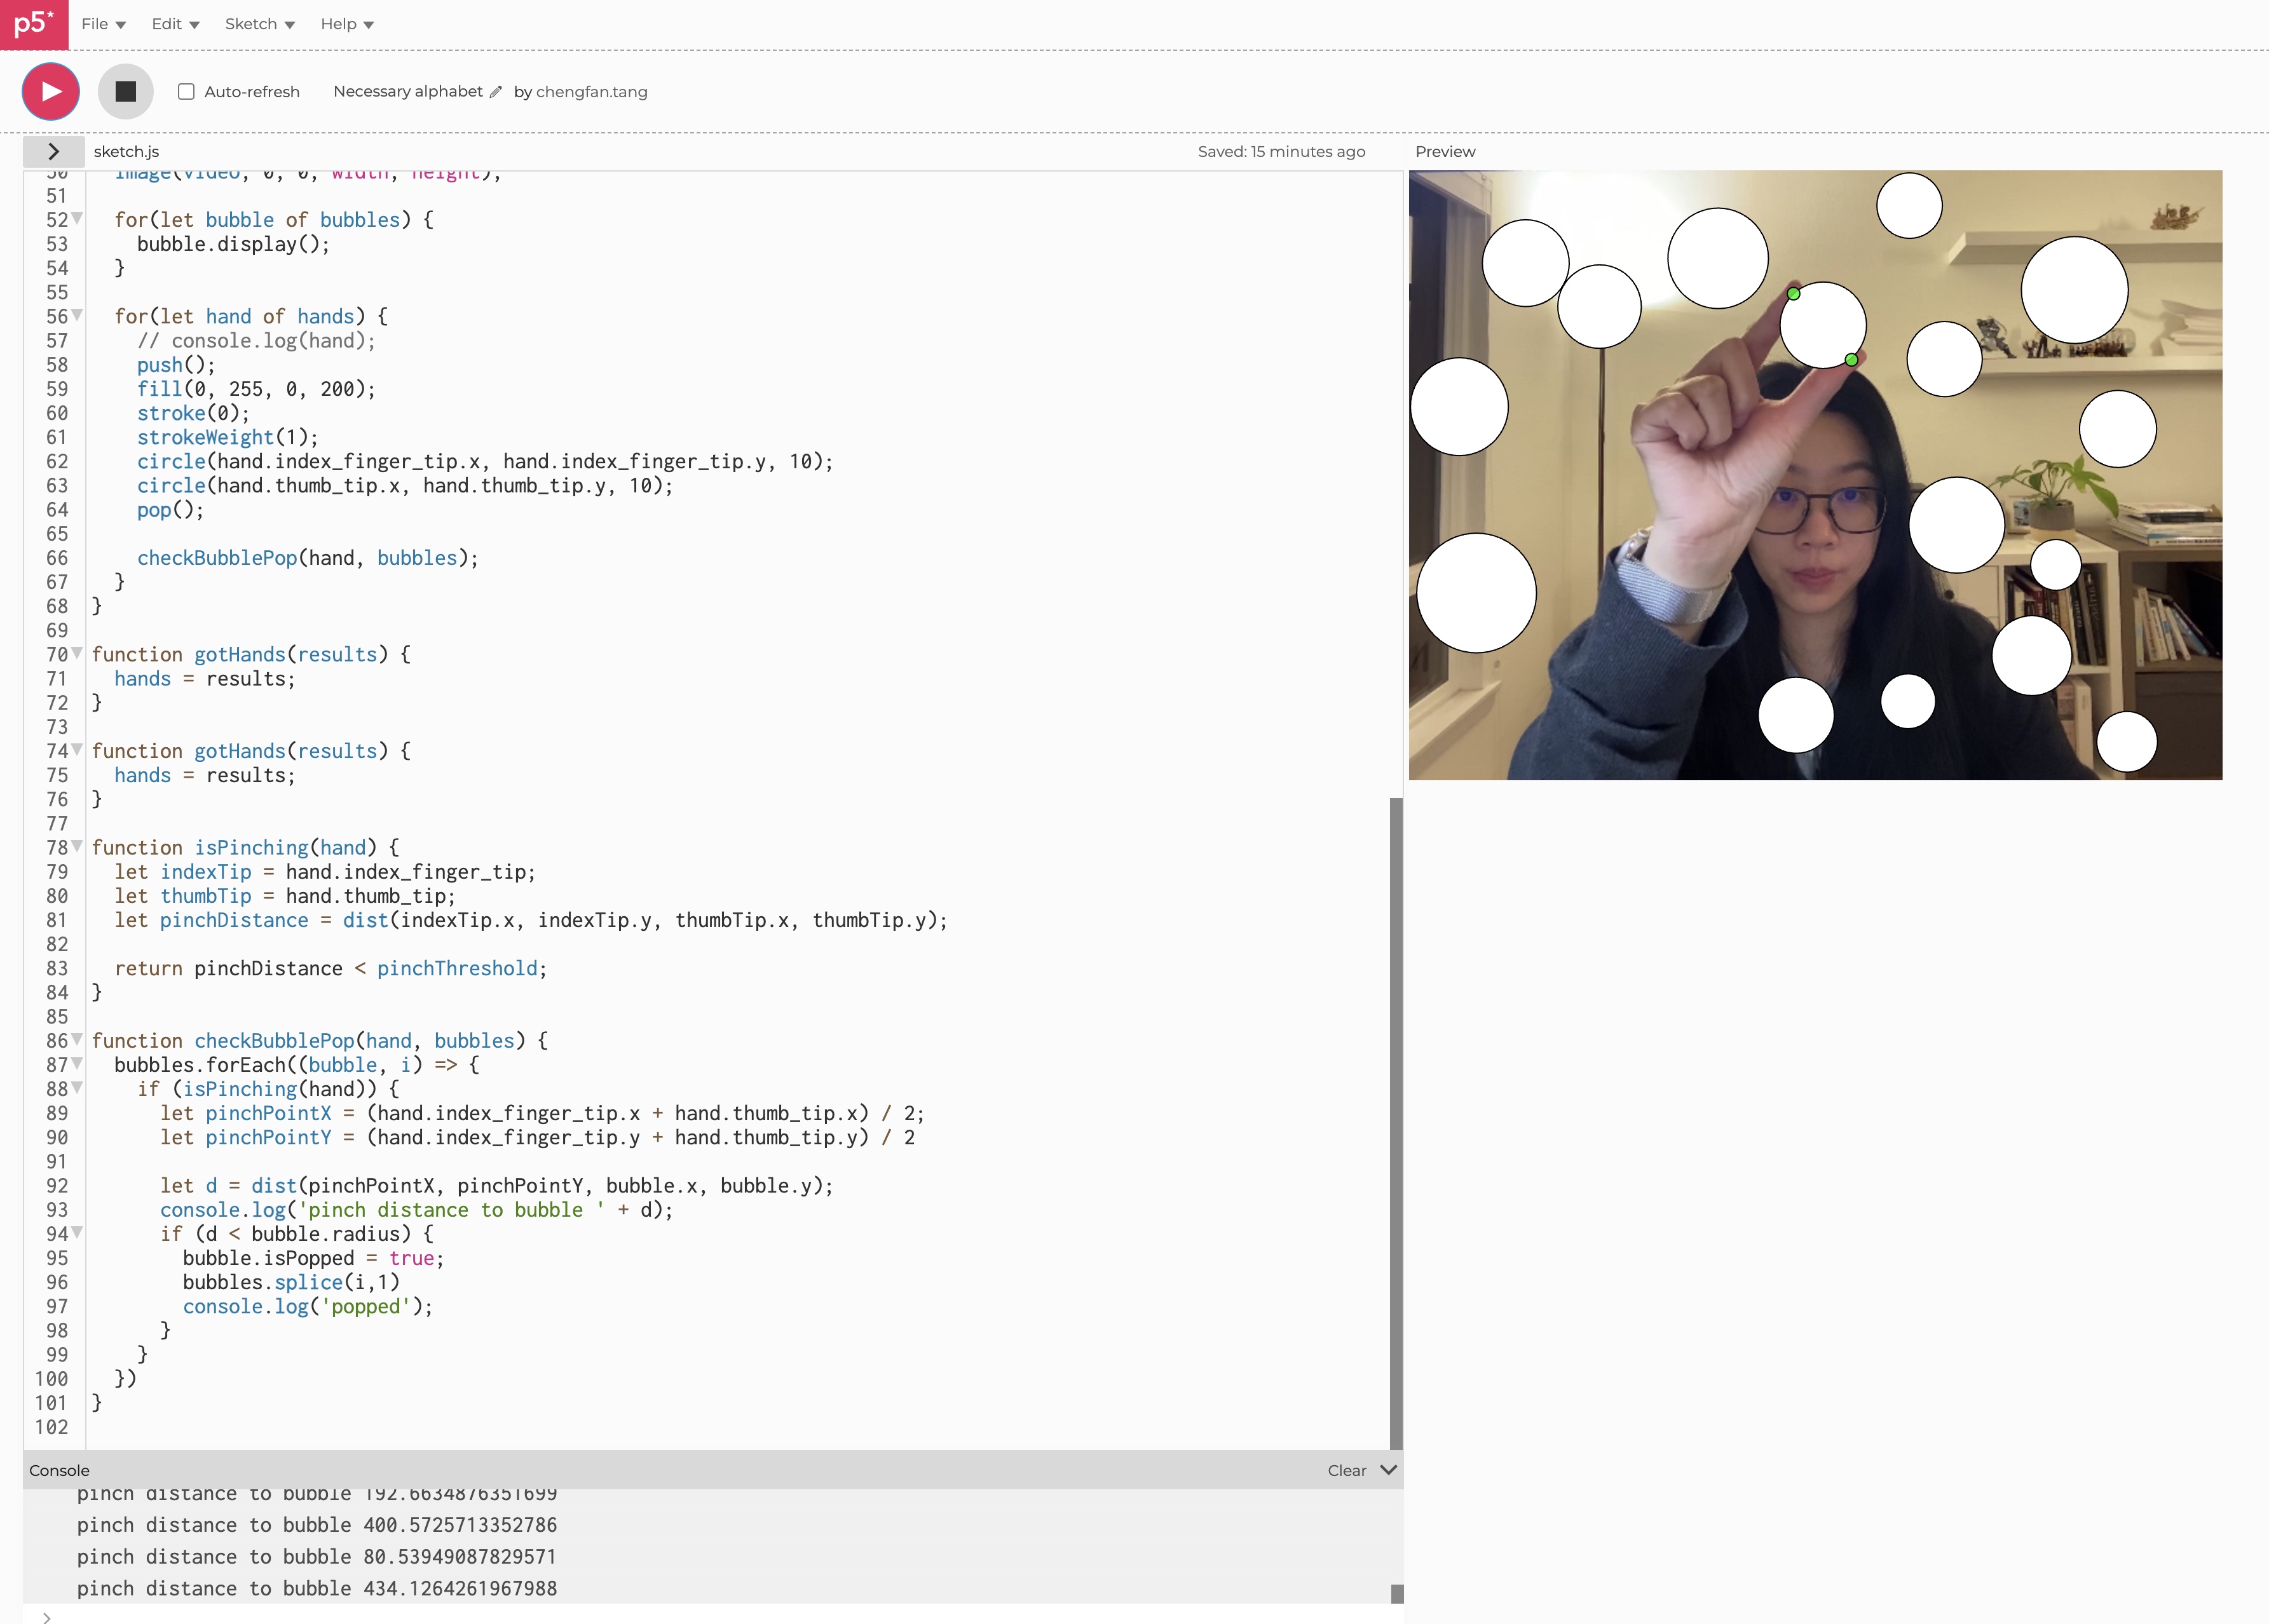
Task: Click line number 102 in gutter
Action: (x=52, y=1427)
